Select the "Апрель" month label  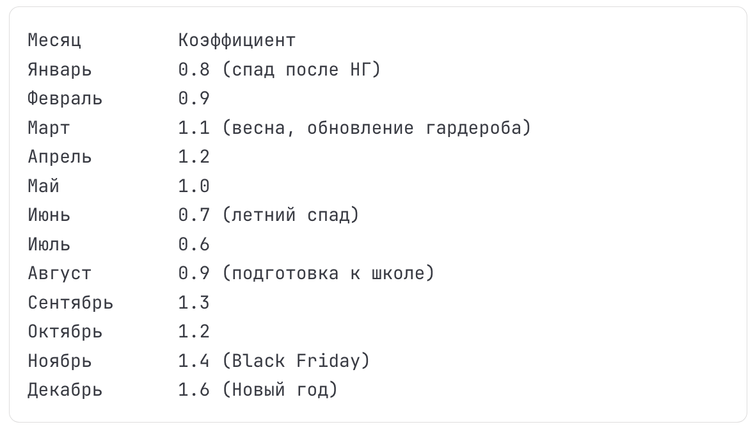point(60,157)
